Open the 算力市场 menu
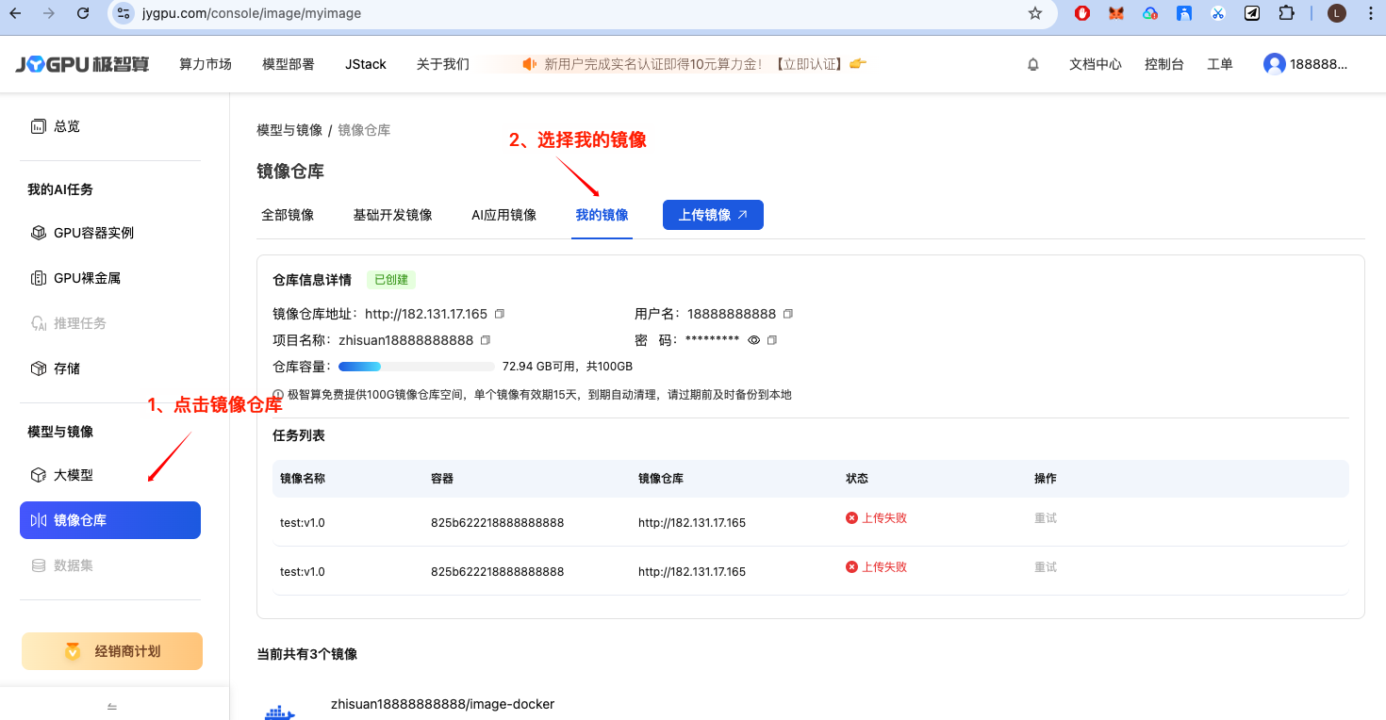This screenshot has height=720, width=1386. point(206,64)
